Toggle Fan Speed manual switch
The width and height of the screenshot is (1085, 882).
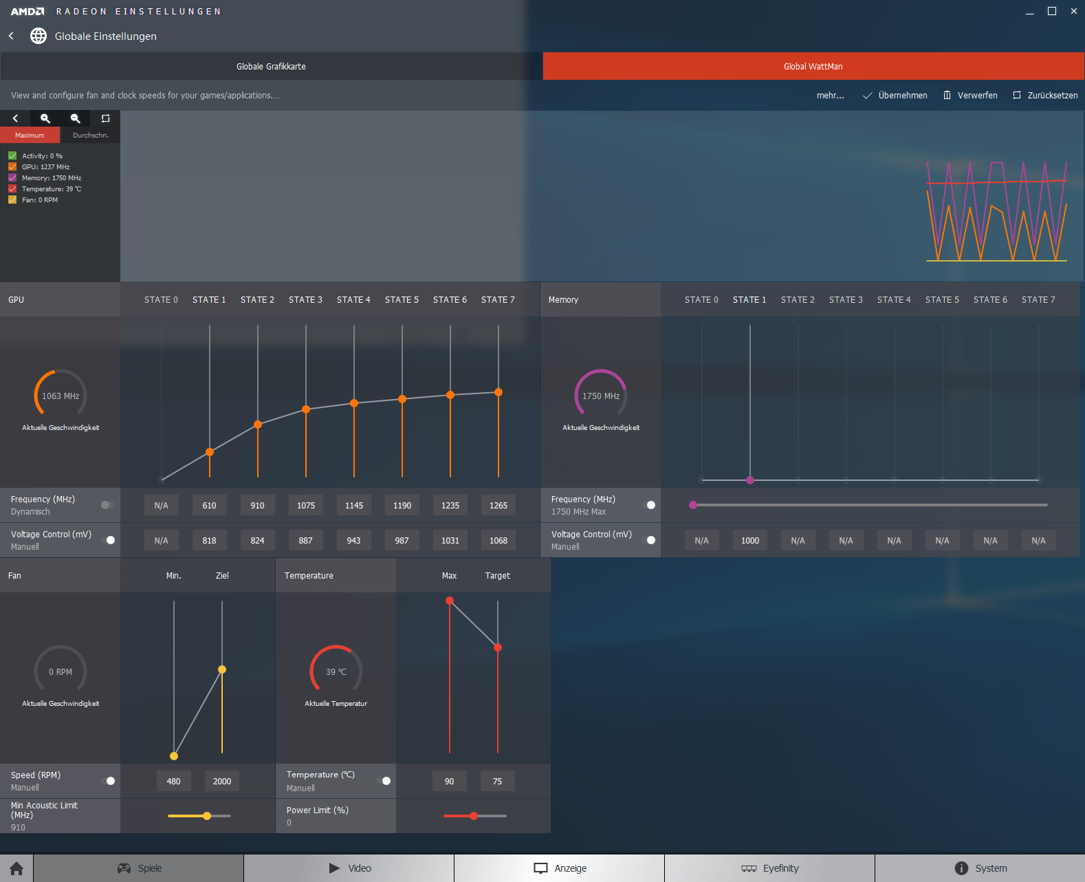pyautogui.click(x=107, y=781)
